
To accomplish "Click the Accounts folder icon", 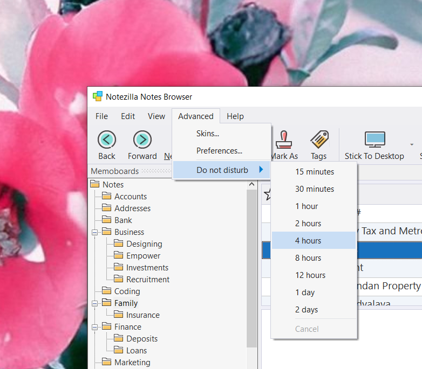I will click(x=106, y=196).
